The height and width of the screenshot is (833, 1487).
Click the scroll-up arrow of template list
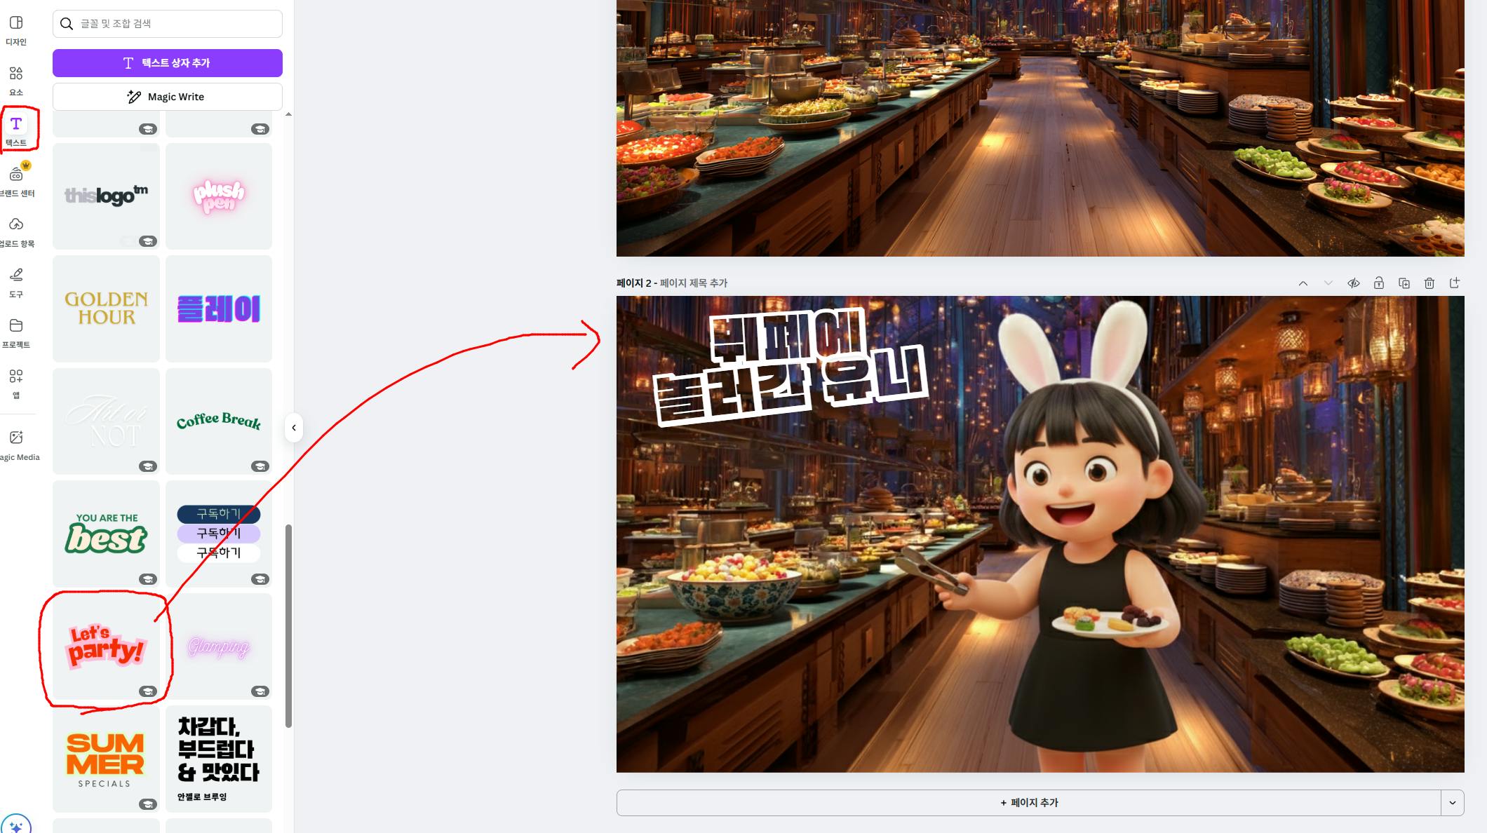pyautogui.click(x=288, y=114)
